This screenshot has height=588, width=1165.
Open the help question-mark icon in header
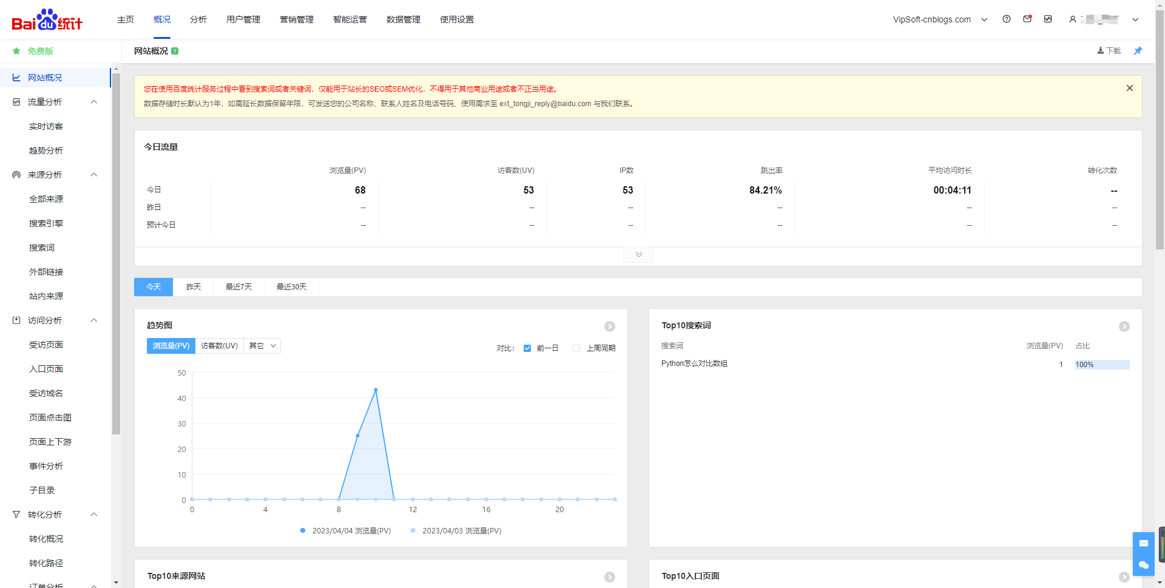1007,19
